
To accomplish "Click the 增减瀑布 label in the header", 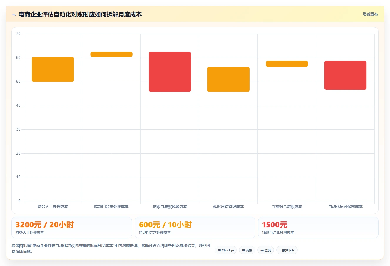I will 370,14.
